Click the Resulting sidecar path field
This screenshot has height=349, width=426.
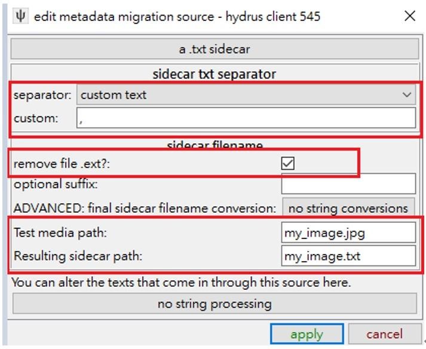pyautogui.click(x=348, y=256)
